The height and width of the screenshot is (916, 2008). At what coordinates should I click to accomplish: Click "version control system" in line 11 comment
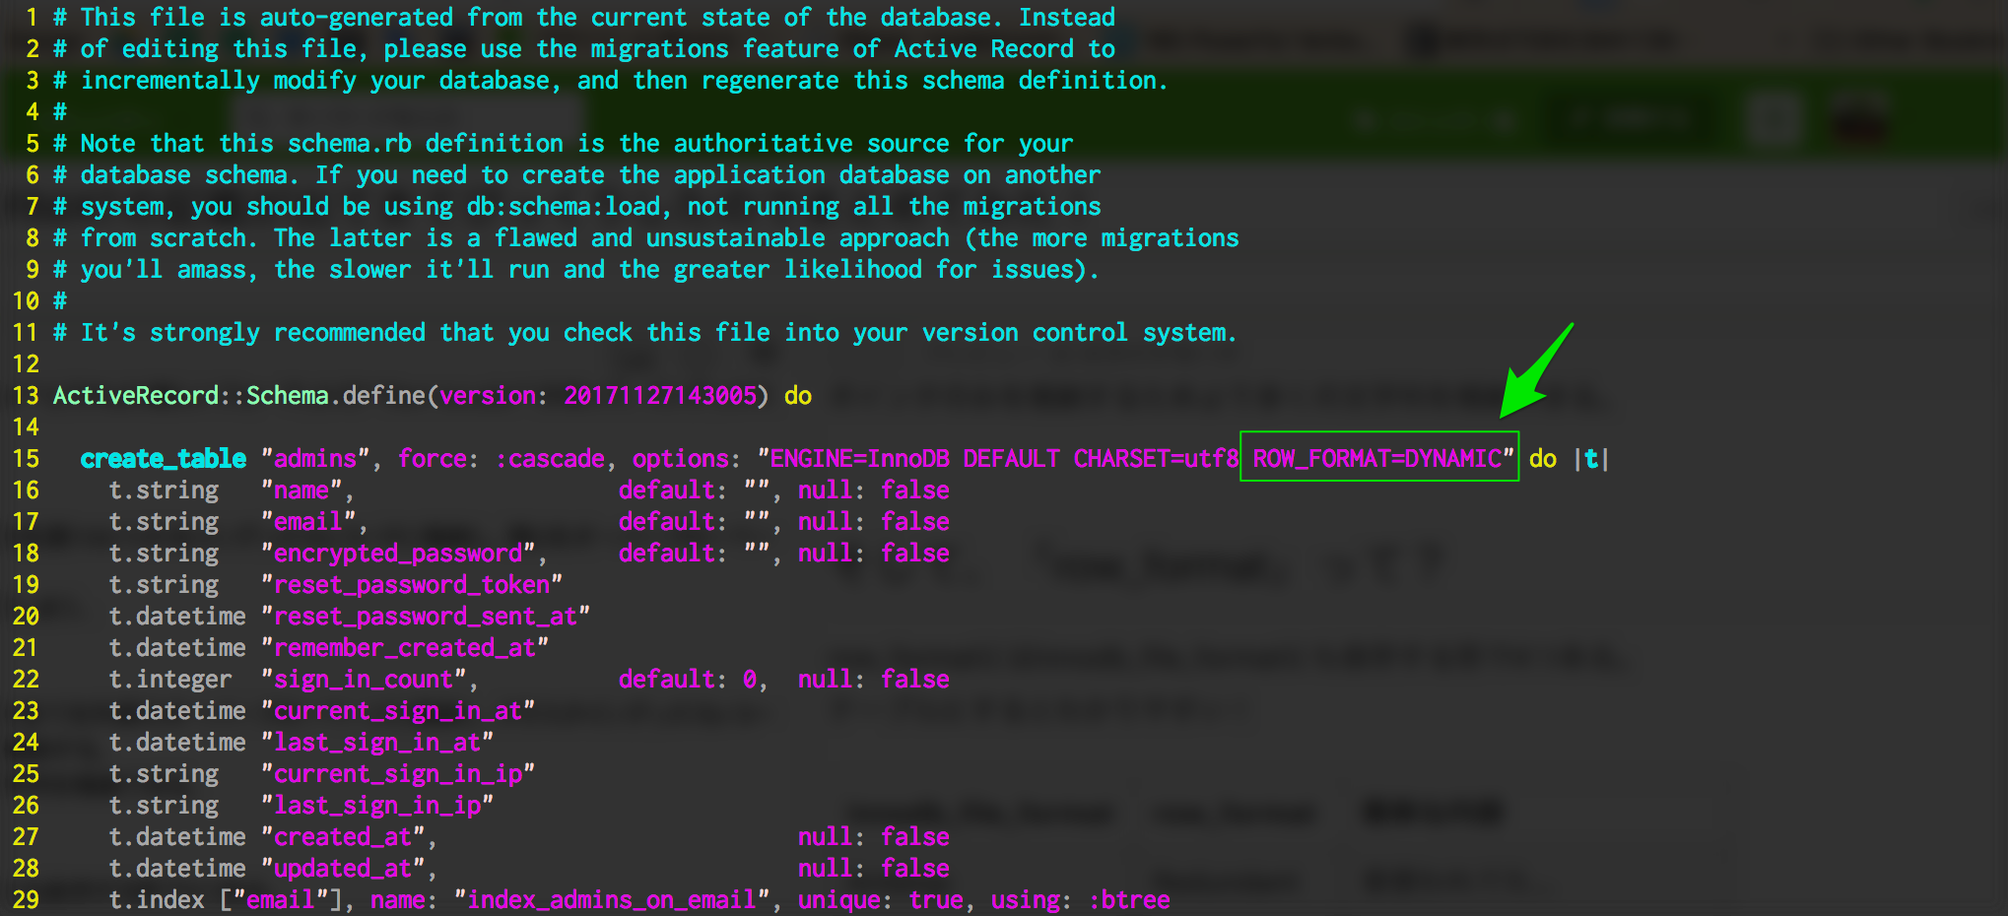pos(1074,333)
